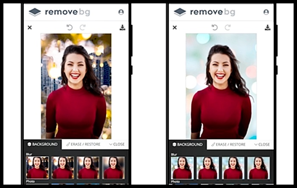This screenshot has height=188, width=297.
Task: Undo last edit in right phone
Action: coord(215,28)
